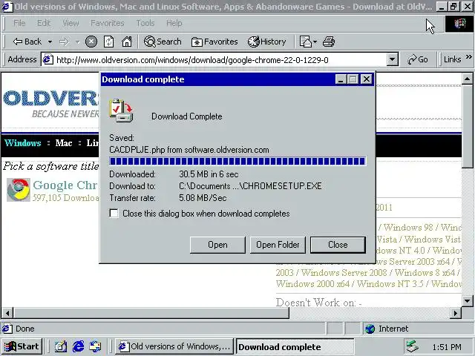The image size is (475, 356).
Task: Click the 1:51 PM clock
Action: click(447, 347)
